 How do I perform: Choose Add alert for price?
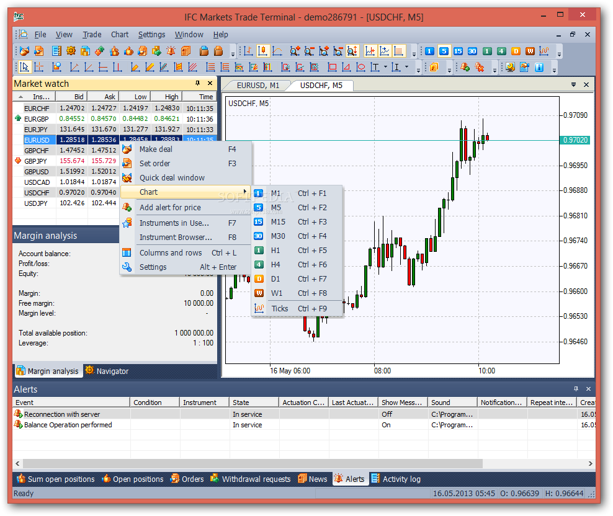[170, 208]
